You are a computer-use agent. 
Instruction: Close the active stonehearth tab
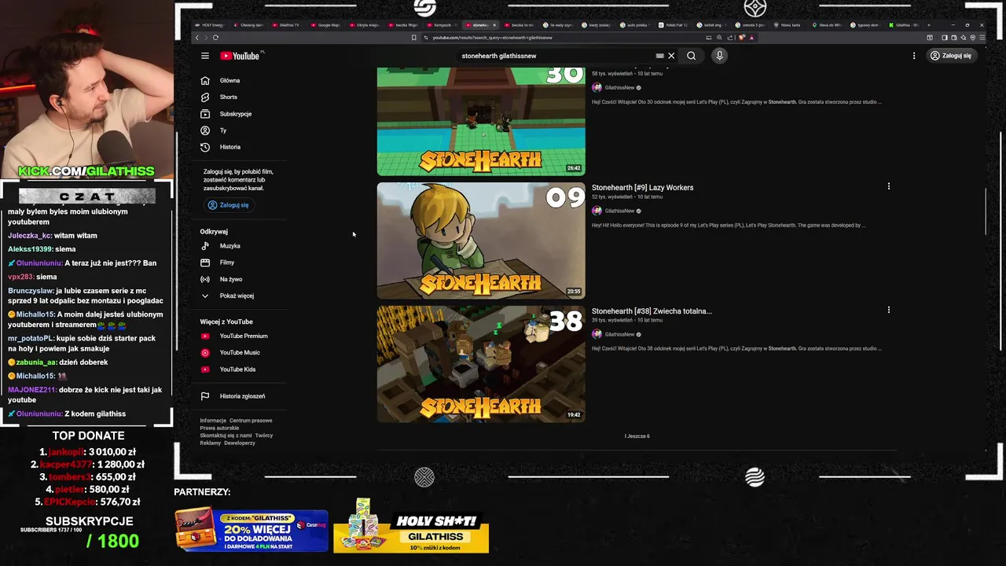(494, 25)
